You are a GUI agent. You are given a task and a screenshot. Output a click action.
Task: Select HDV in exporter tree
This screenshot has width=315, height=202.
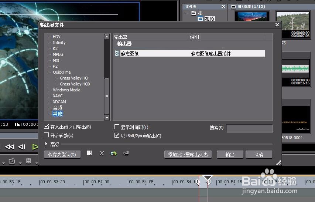(x=57, y=37)
